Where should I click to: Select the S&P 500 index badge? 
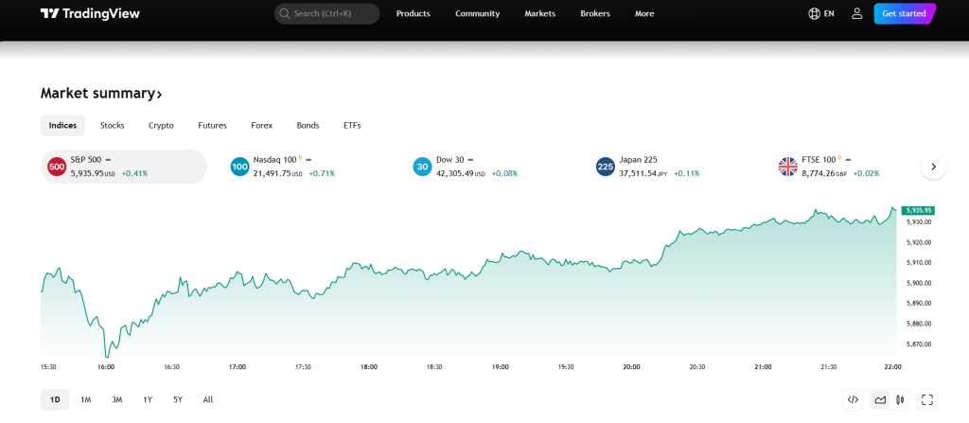57,167
